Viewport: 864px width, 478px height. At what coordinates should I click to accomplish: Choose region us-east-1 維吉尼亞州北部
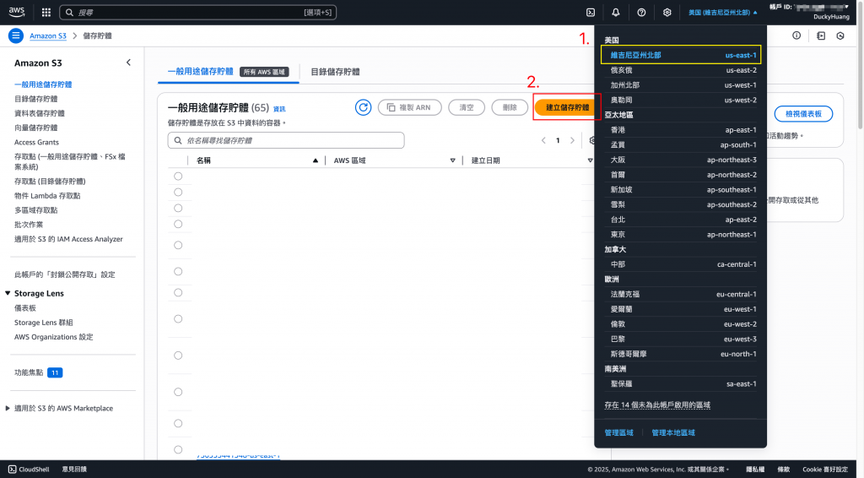tap(681, 55)
